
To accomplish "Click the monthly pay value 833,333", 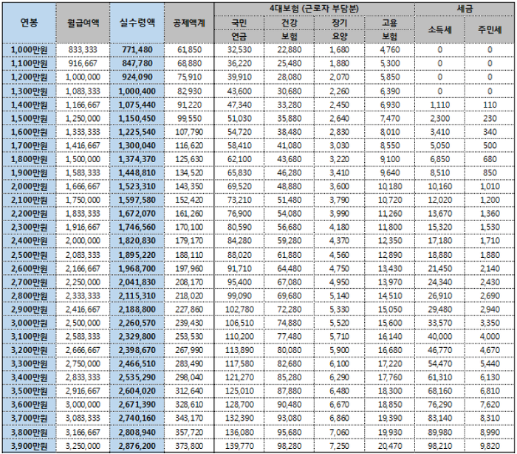I will click(x=83, y=50).
